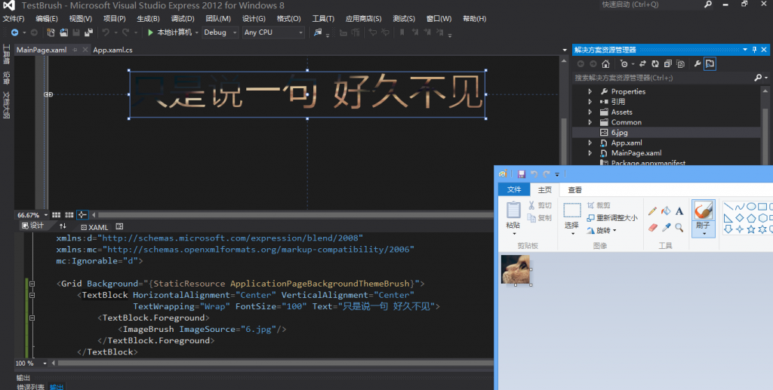
Task: Select the text block in the designer canvas
Action: (307, 94)
